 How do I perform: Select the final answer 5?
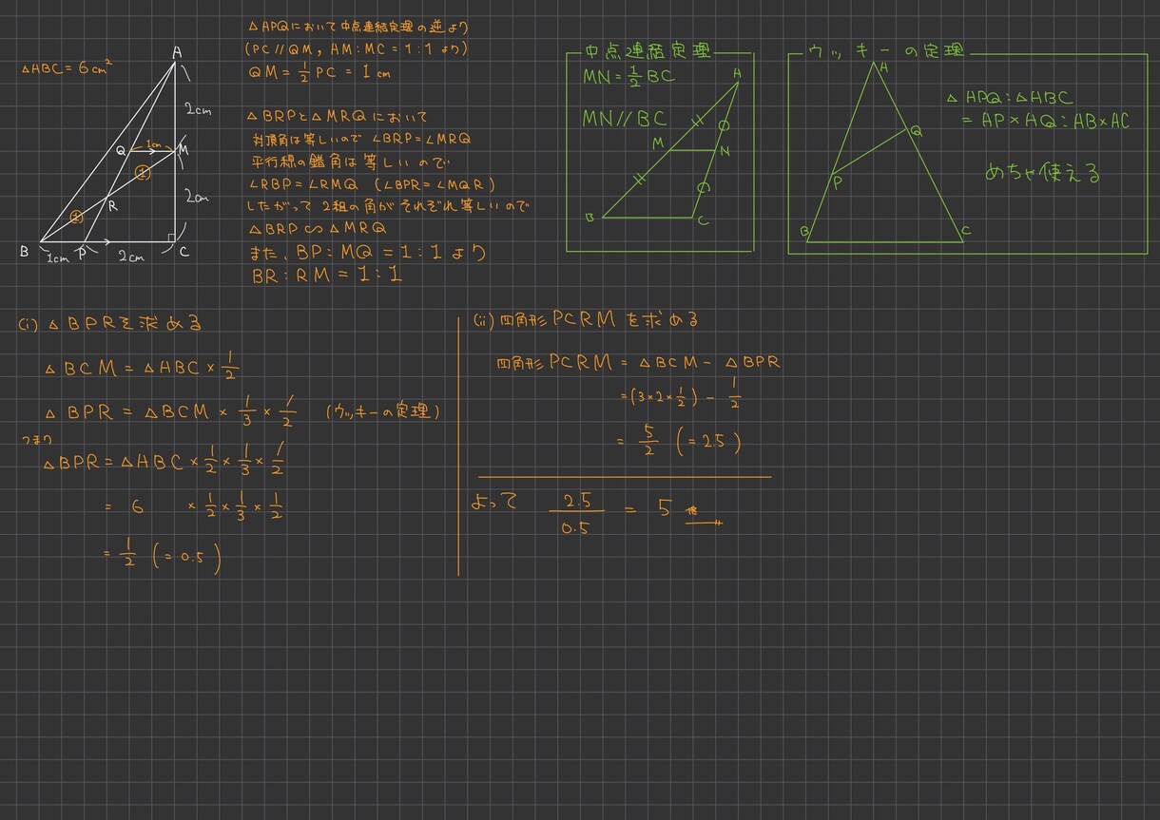coord(664,508)
